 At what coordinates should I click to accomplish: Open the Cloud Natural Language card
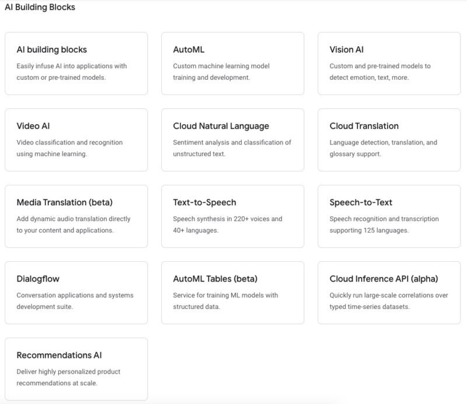232,140
